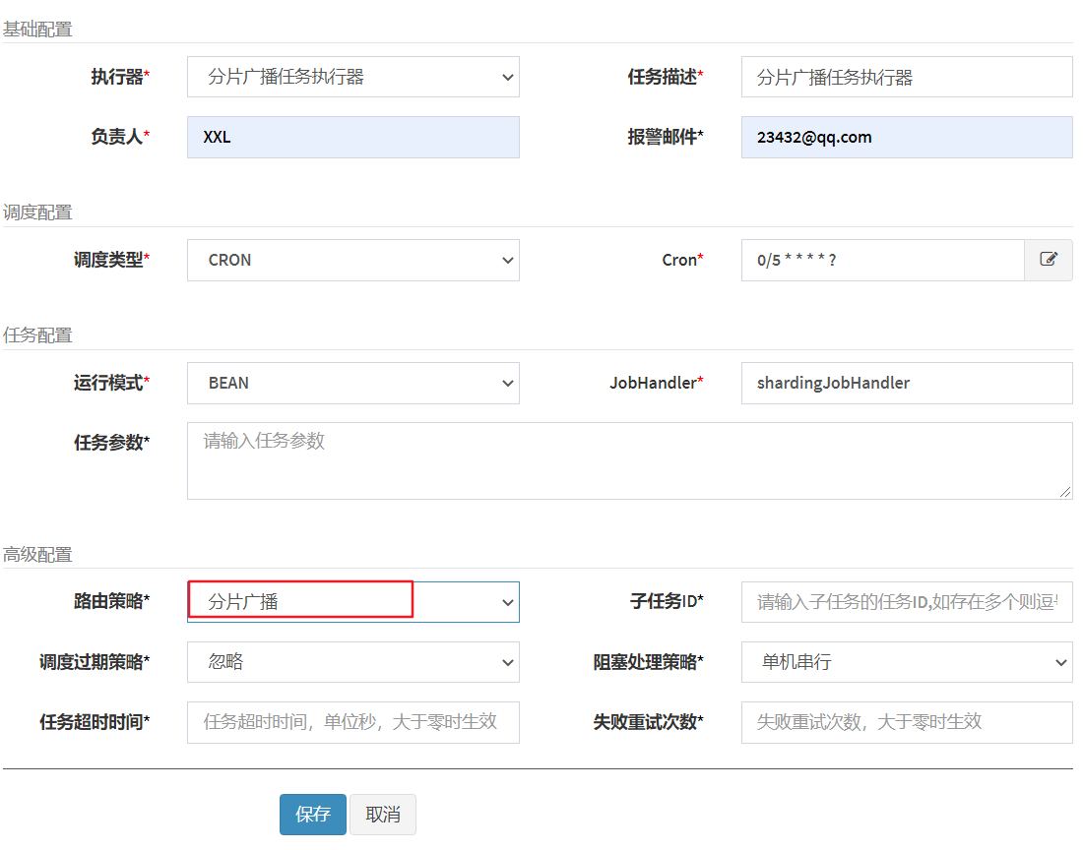
Task: Open the Cron expression editor icon
Action: point(1048,260)
